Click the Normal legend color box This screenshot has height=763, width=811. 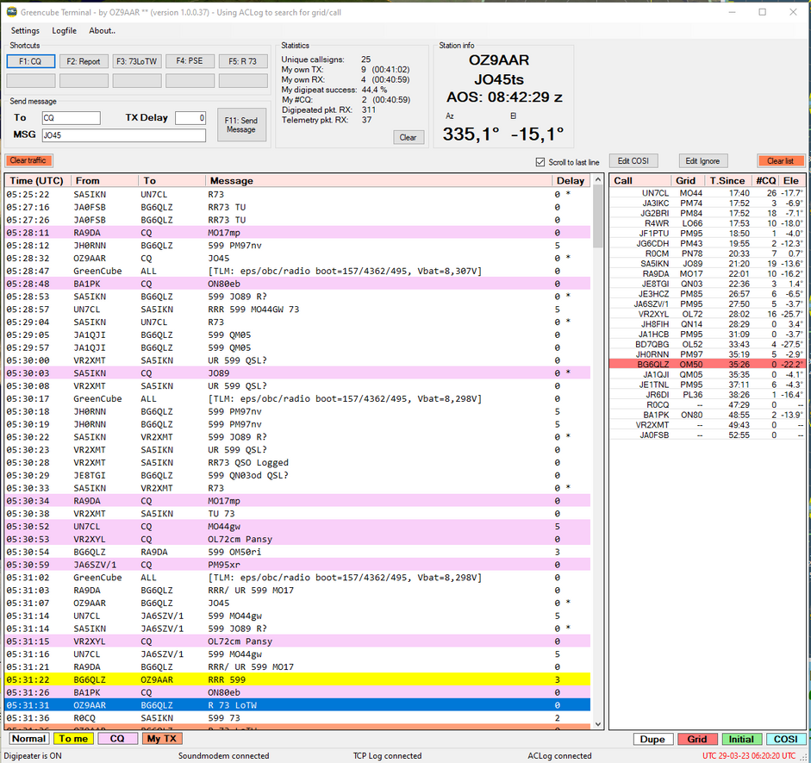coord(29,739)
